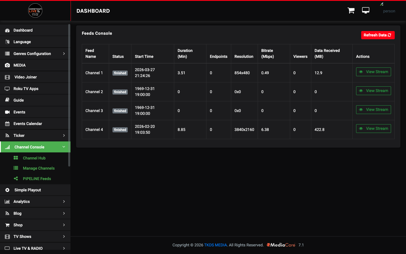
Task: Click the Shop cart icon in sidebar
Action: click(7, 225)
